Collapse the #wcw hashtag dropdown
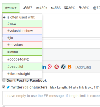The height and width of the screenshot is (107, 100). point(11,8)
